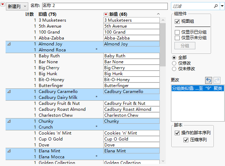Edit new value field for Abba-Zabba
This screenshot has height=166, width=225.
click(132, 38)
